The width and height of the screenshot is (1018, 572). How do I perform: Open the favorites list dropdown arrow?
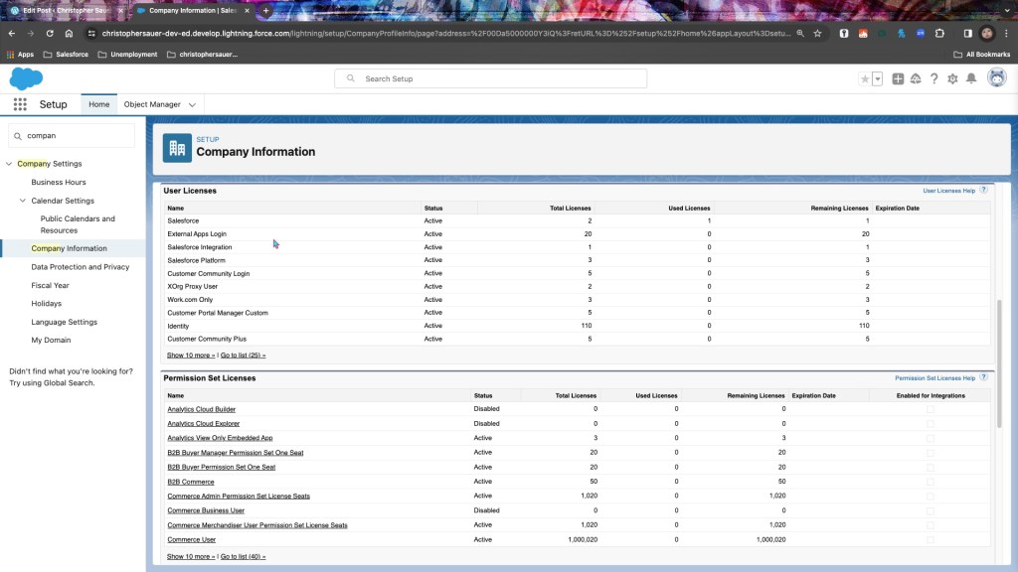[x=878, y=78]
